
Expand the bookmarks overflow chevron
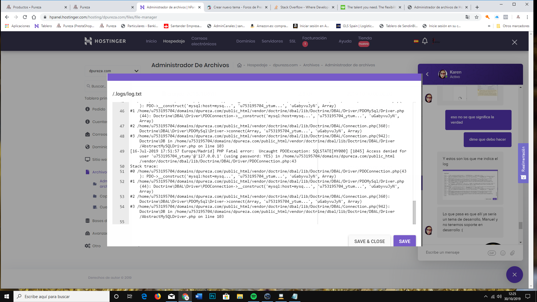pyautogui.click(x=489, y=26)
